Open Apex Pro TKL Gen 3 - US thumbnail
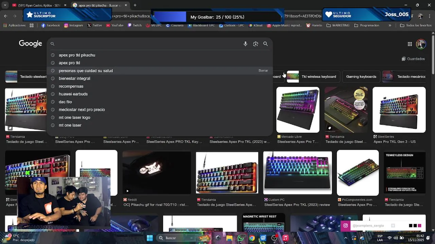Screen dimensions: 435x244 tap(399, 110)
